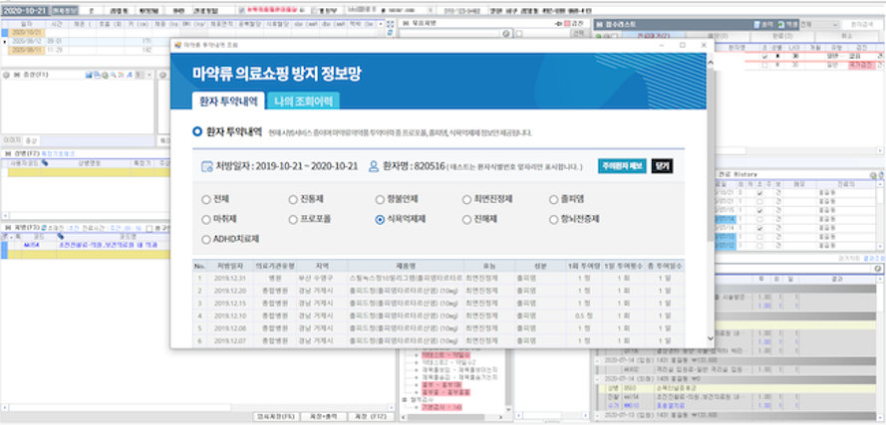Select the 프로포폴 radio option
Image resolution: width=886 pixels, height=425 pixels.
(293, 218)
